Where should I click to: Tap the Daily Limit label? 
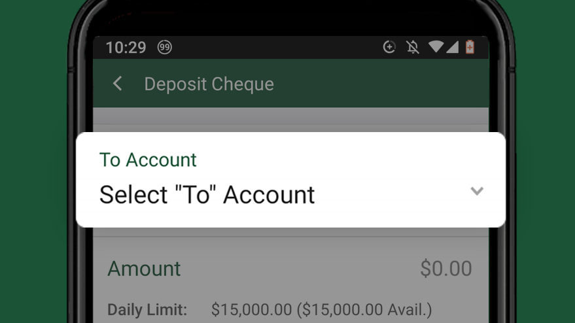(x=147, y=310)
